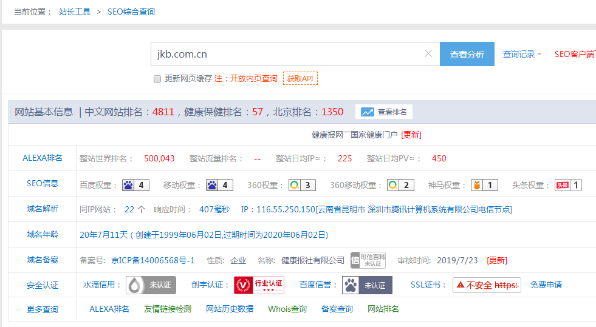The height and width of the screenshot is (327, 596).
Task: Click the response time 407毫秒
Action: coord(214,209)
